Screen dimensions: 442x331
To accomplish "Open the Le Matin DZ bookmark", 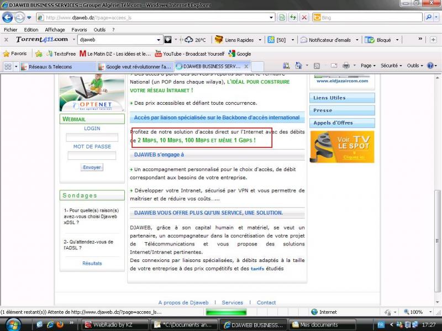I will pos(115,54).
